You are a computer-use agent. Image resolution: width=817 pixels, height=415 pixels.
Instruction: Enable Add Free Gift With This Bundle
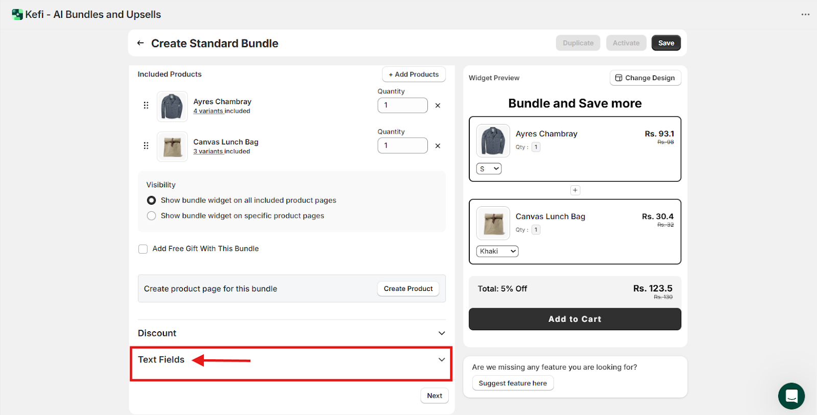(x=143, y=249)
